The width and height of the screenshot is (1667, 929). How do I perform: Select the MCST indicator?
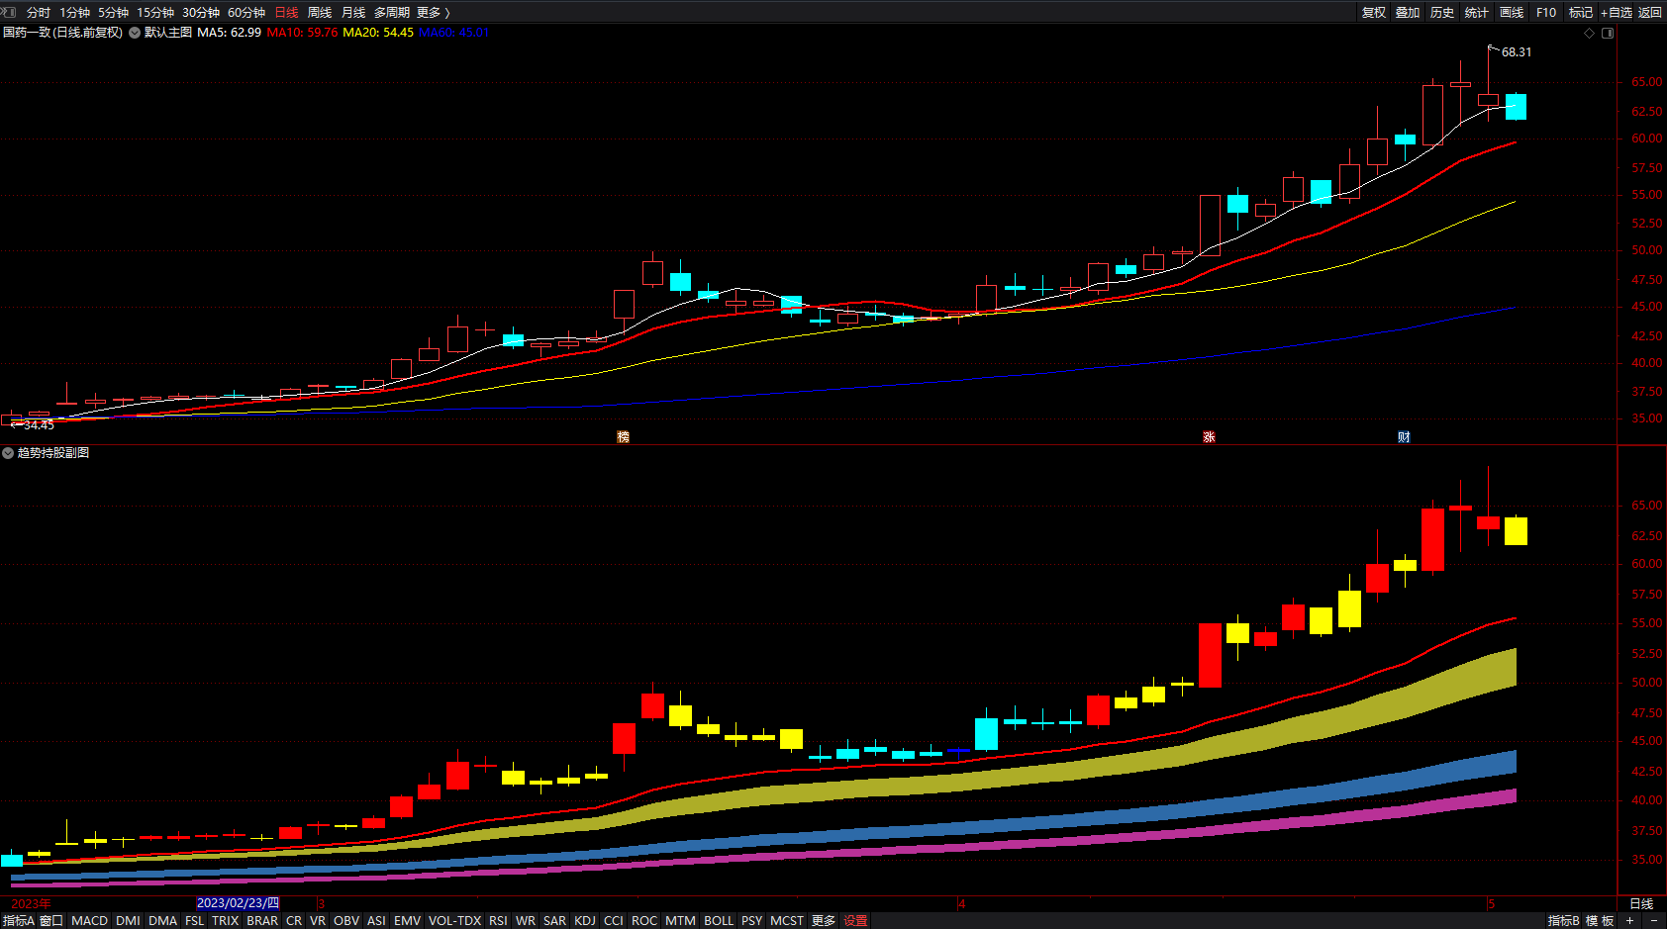click(787, 920)
